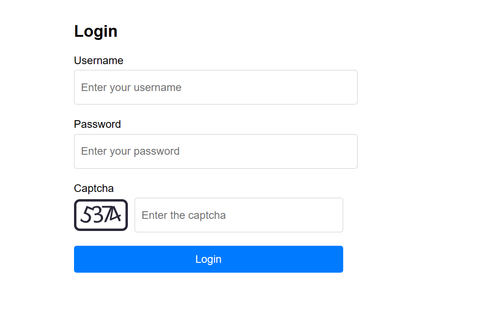The width and height of the screenshot is (502, 309).
Task: Activate the field beside the captcha image
Action: tap(239, 215)
